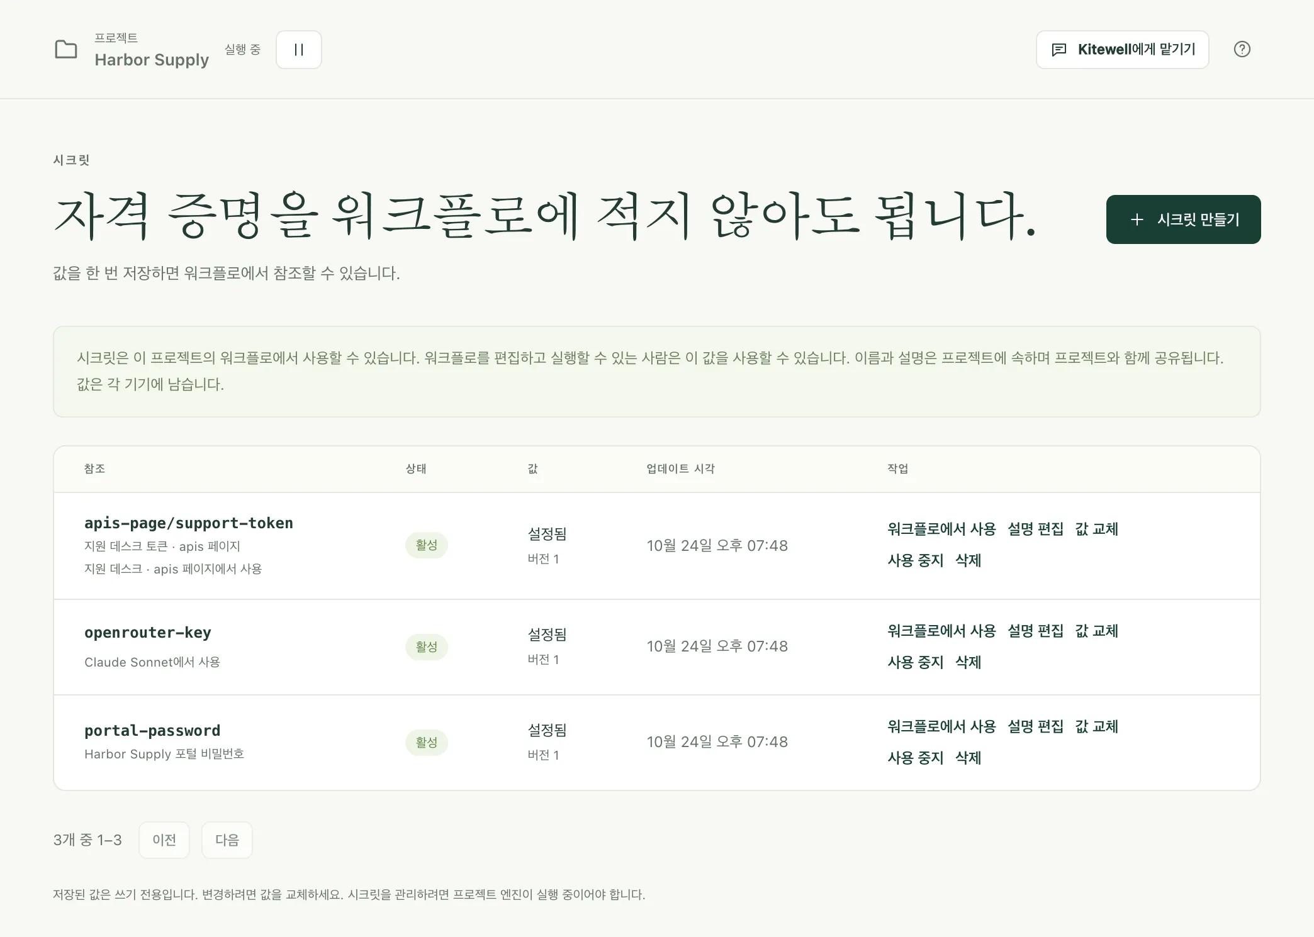Click '3개 중 1–3' pagination count text

click(87, 840)
